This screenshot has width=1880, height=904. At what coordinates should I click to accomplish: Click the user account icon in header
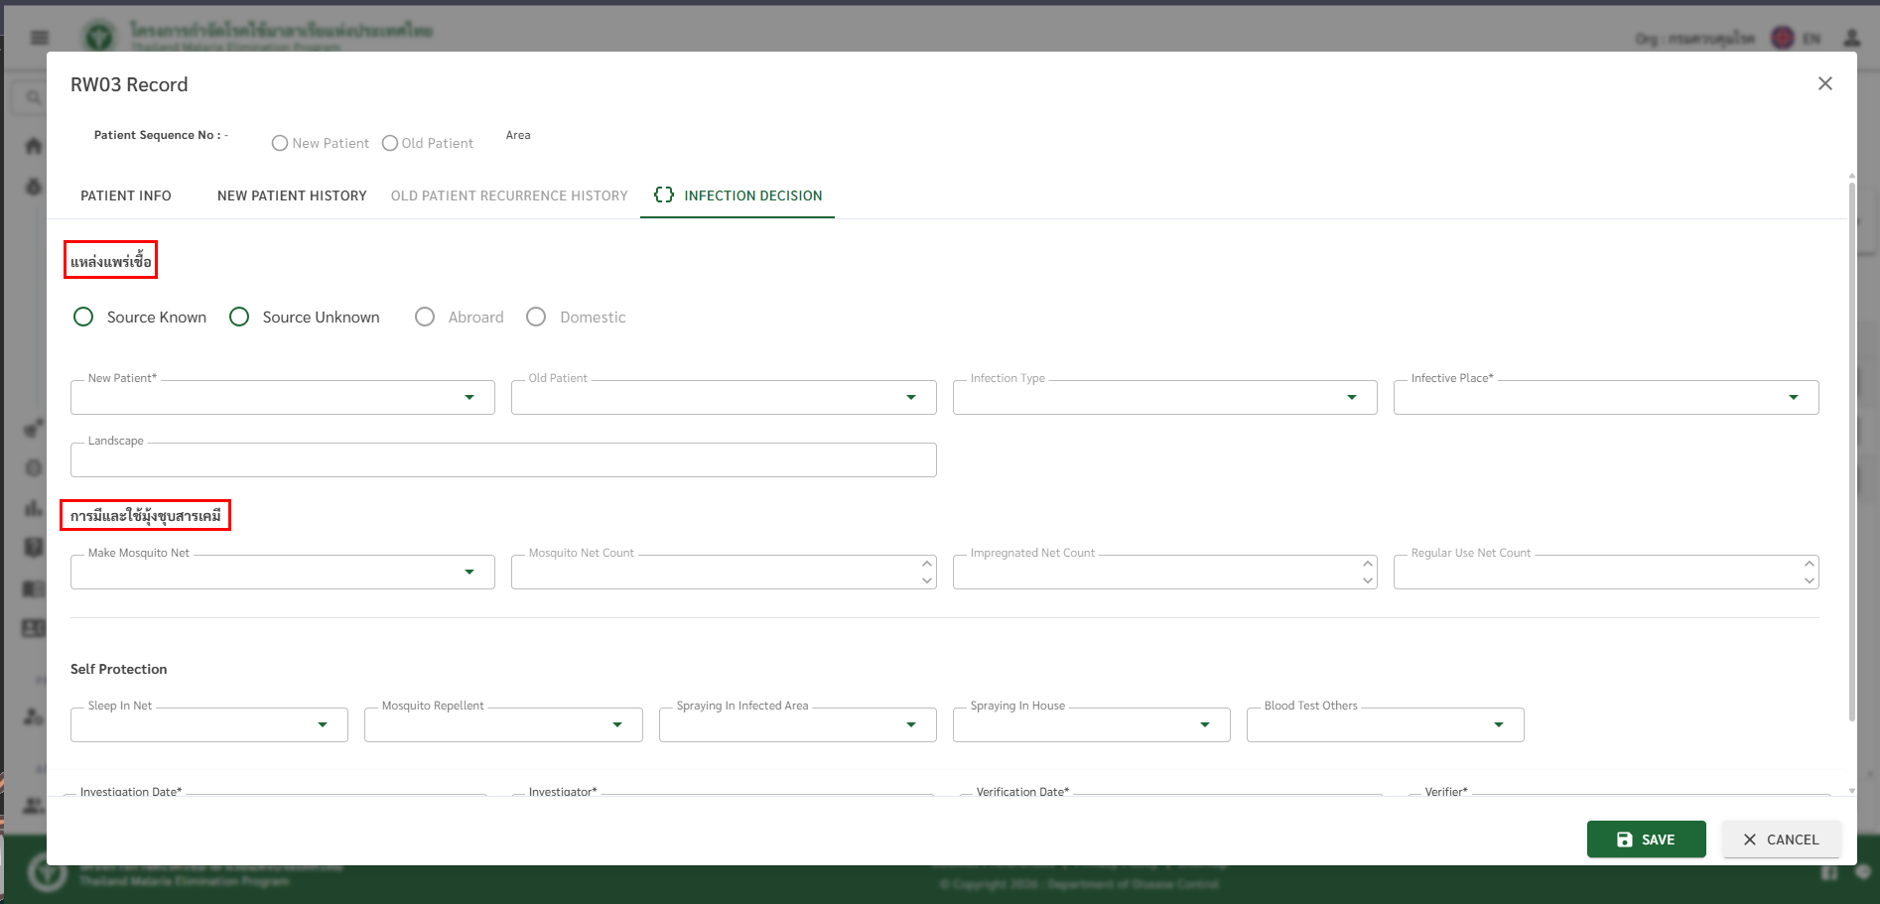coord(1851,38)
